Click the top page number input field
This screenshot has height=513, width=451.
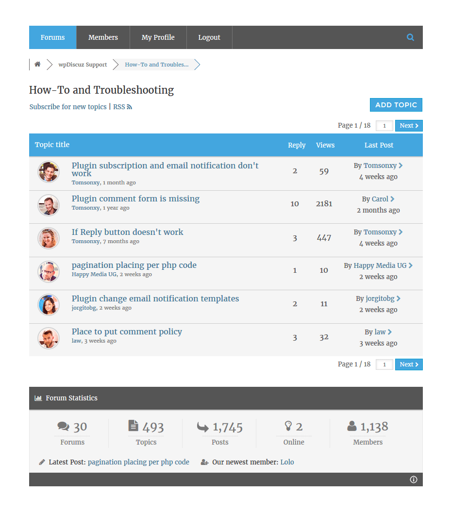click(x=384, y=126)
